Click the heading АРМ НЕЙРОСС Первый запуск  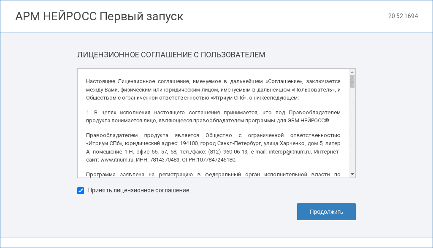99,16
